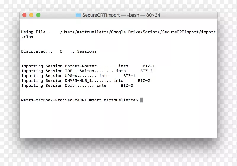Click the number 5 in Discovered line
Image resolution: width=237 pixels, height=166 pixels.
tap(61, 51)
